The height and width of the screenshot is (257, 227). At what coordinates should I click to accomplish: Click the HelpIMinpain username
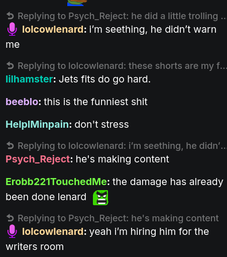tap(37, 124)
